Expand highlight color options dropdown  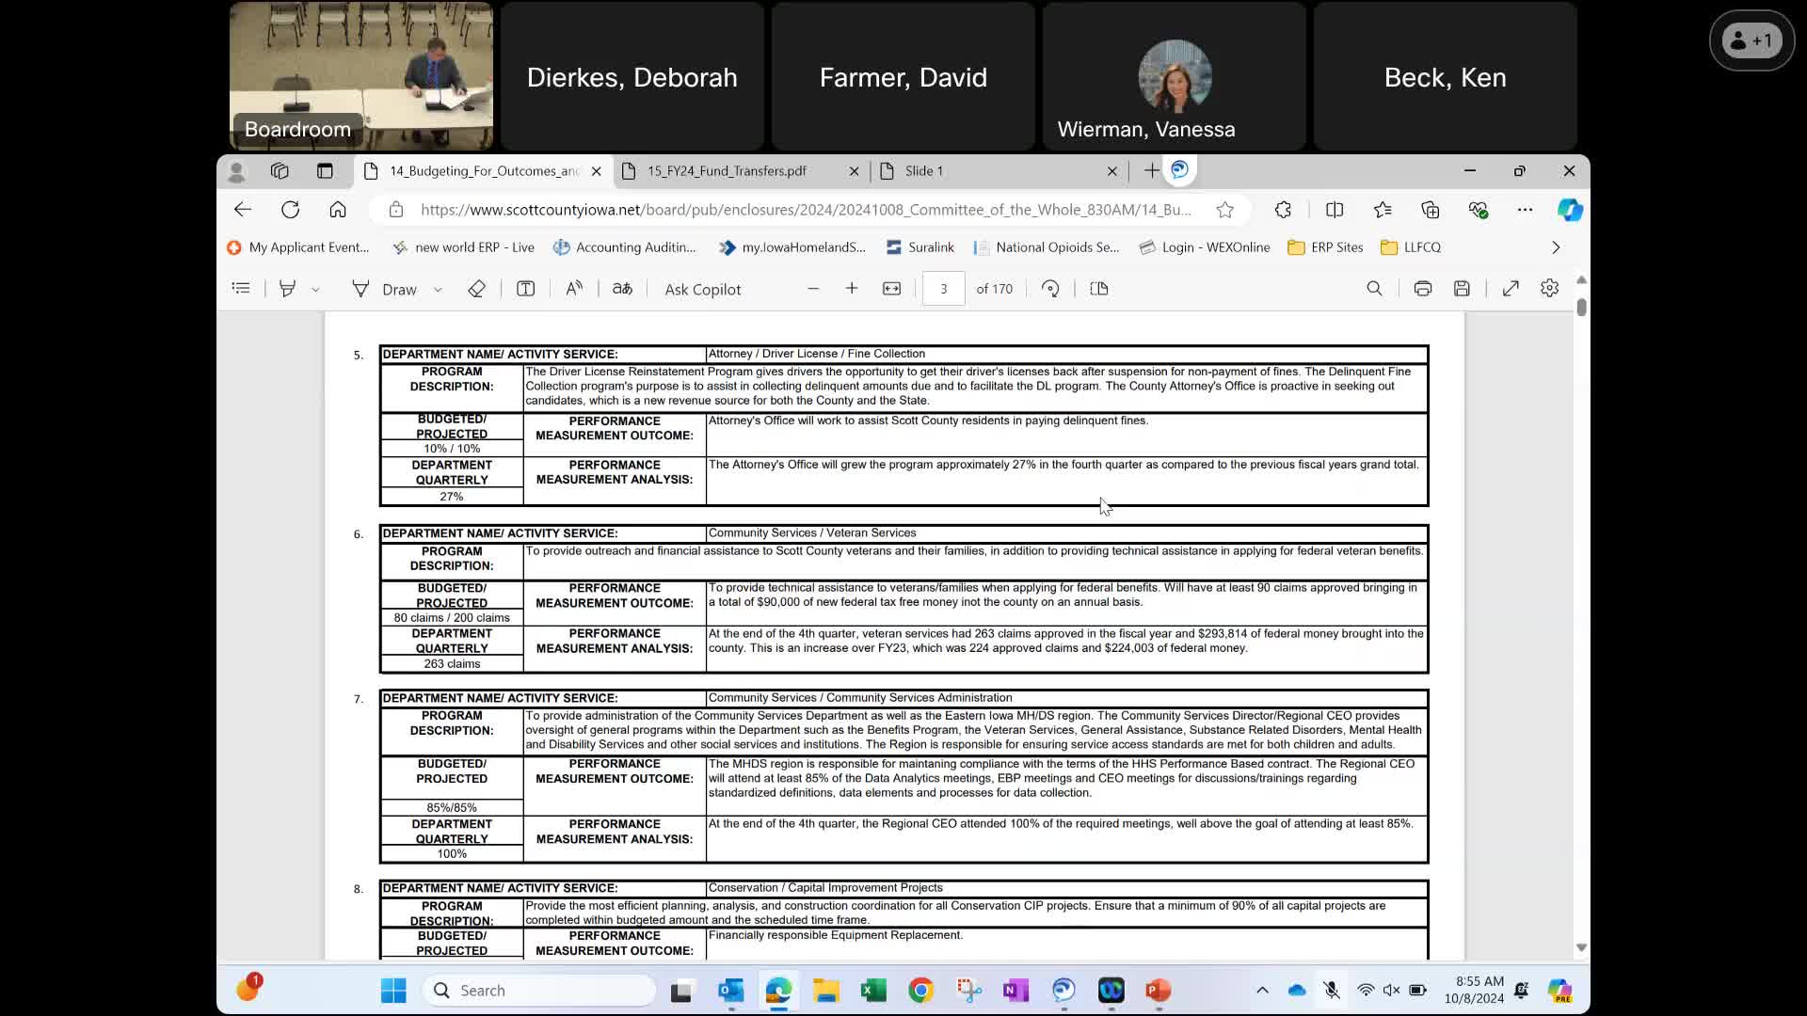coord(315,290)
